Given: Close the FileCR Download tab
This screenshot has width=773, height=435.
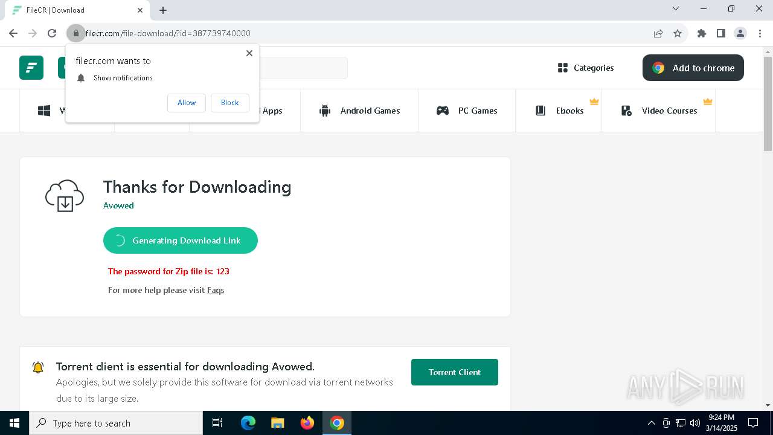Looking at the screenshot, I should pos(140,10).
